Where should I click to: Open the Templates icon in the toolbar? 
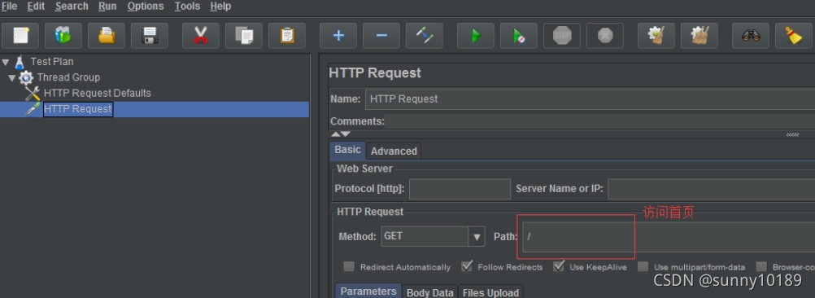pyautogui.click(x=63, y=36)
